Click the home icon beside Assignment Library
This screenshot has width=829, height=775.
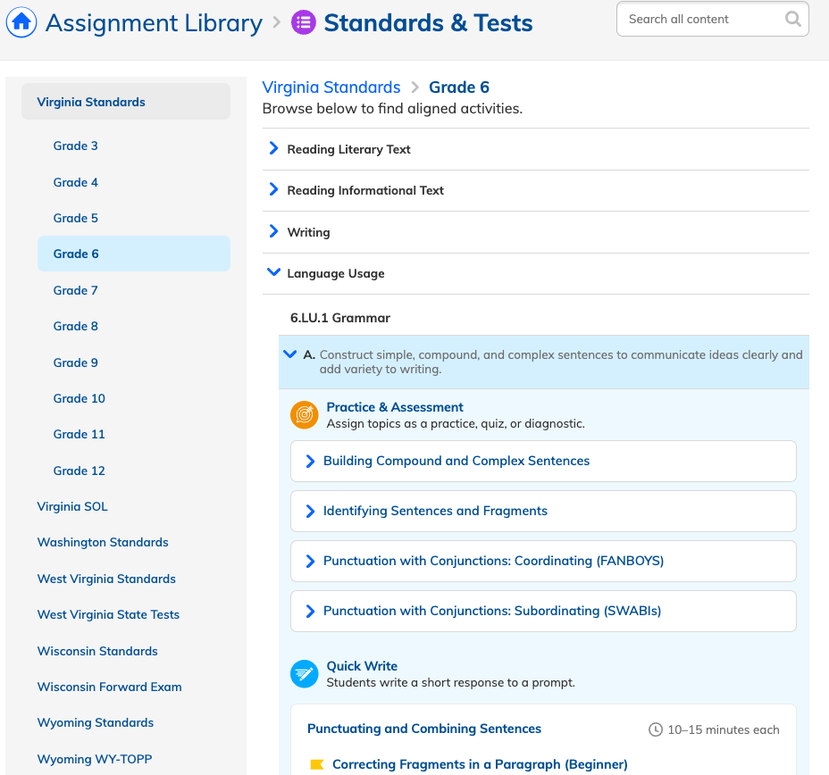click(21, 22)
